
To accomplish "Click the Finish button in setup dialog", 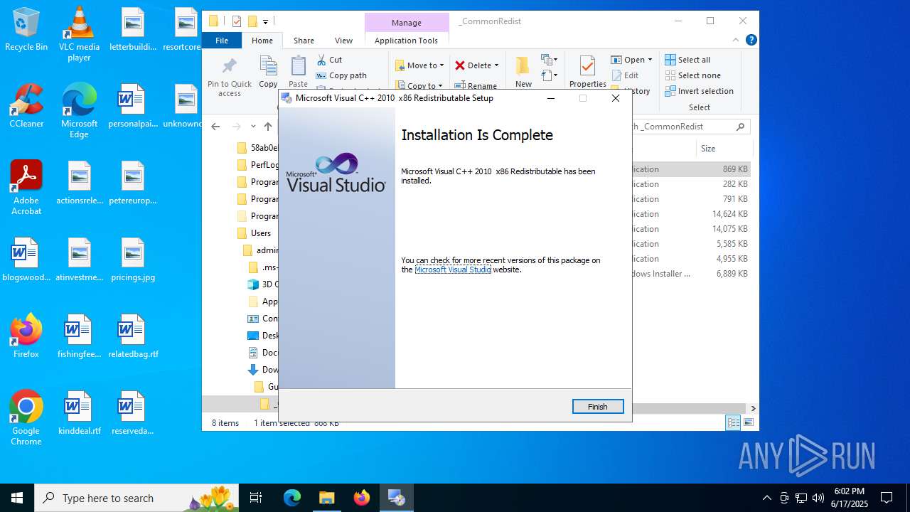I will [598, 407].
